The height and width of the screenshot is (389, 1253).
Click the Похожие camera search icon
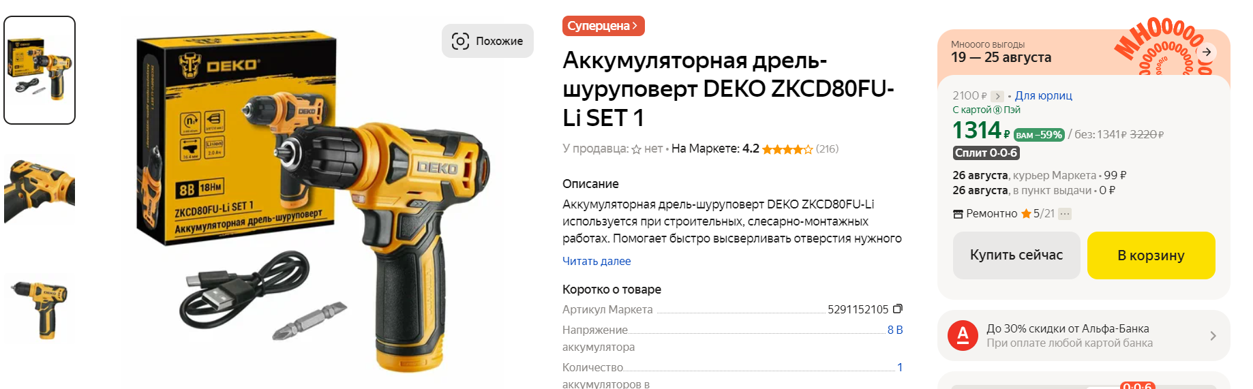[x=460, y=41]
